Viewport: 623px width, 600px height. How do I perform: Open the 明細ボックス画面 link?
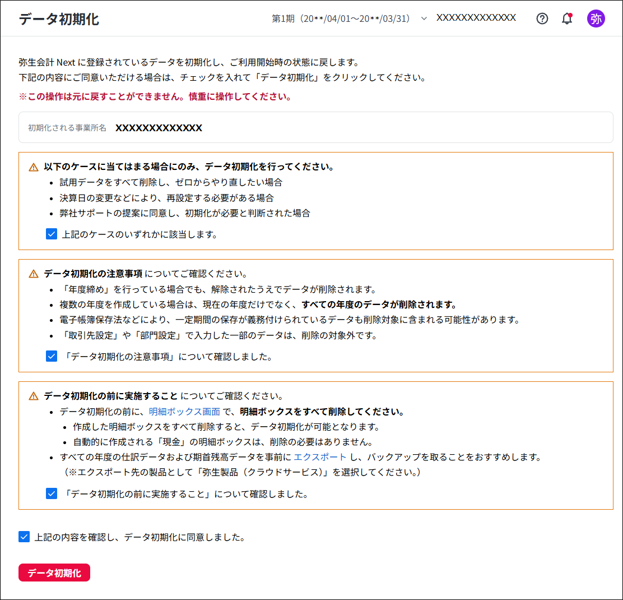point(184,412)
